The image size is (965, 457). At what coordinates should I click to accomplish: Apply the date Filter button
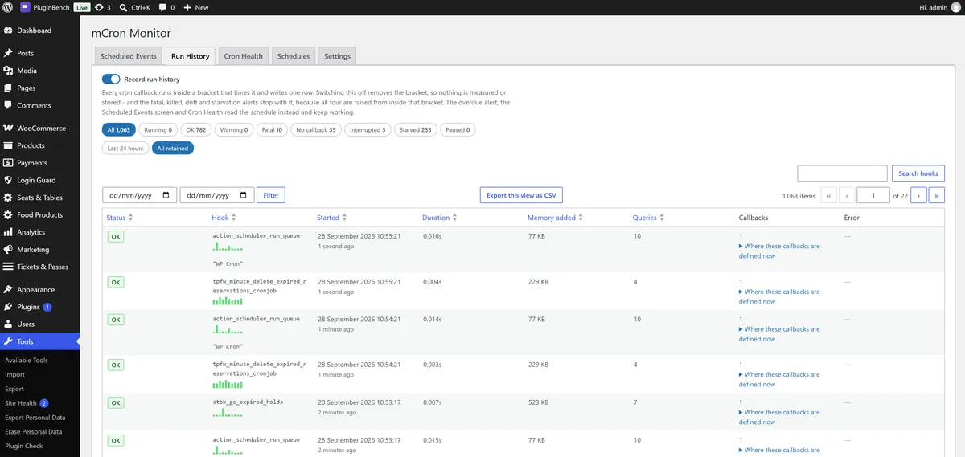[x=271, y=195]
